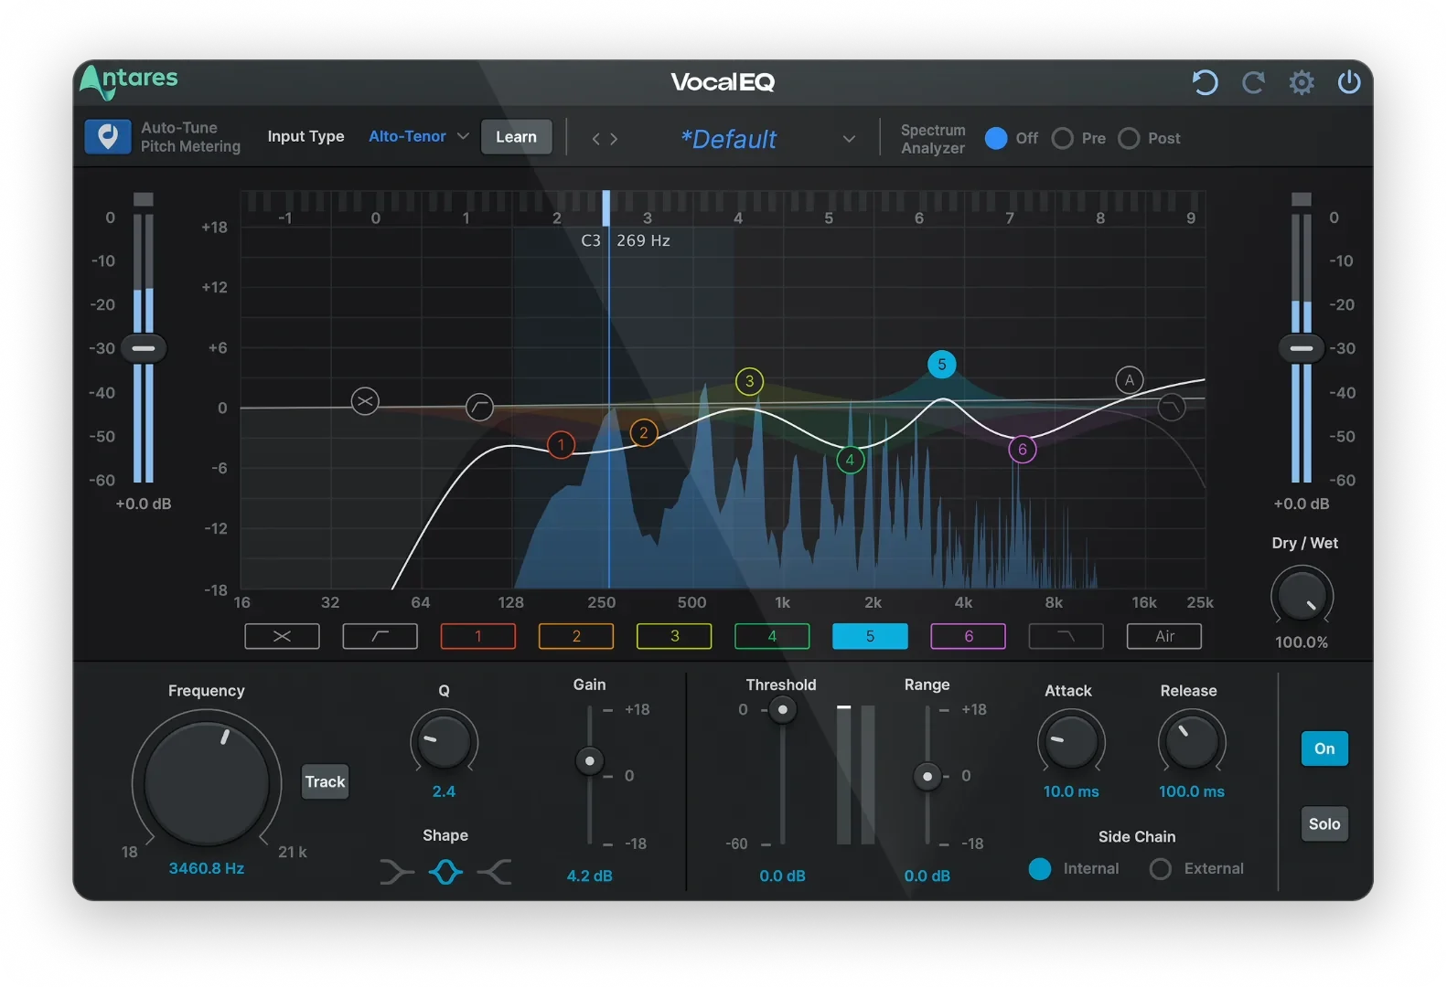Click the Range slider handle
The height and width of the screenshot is (987, 1447).
click(927, 776)
